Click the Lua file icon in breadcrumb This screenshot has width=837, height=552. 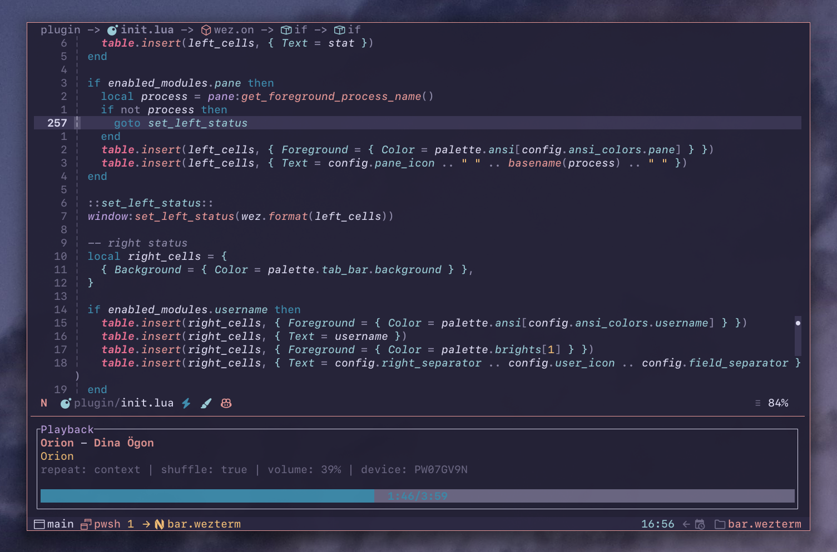click(112, 30)
